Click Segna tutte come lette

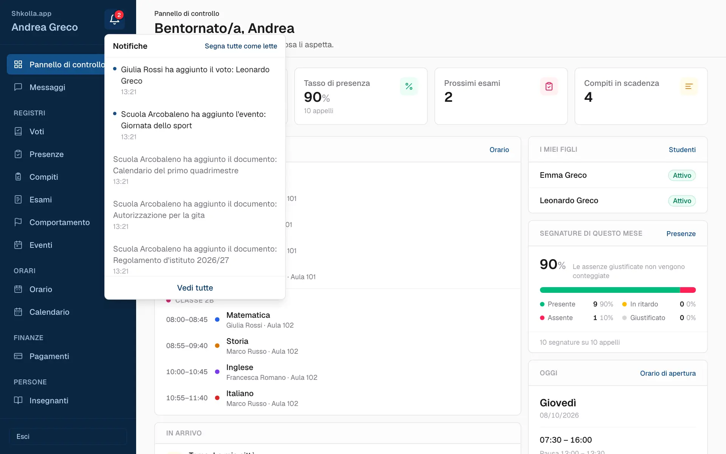point(241,46)
